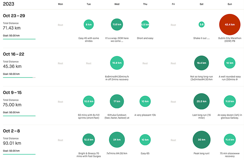Open the striped 11.6 km Wednesday workout bubble

tap(117, 24)
